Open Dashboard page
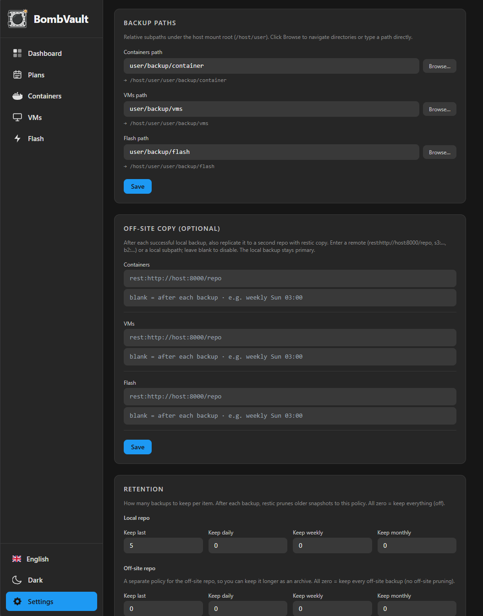 click(x=51, y=53)
